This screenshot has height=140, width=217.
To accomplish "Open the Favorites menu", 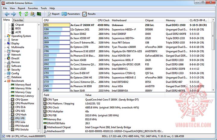I will click(33, 8).
